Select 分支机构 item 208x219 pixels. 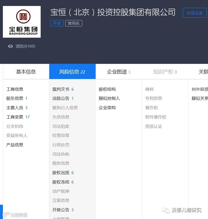coord(15,126)
